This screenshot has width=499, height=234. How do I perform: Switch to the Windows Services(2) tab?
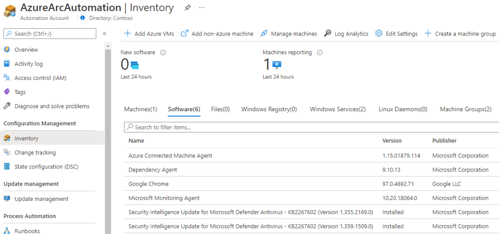pos(338,109)
